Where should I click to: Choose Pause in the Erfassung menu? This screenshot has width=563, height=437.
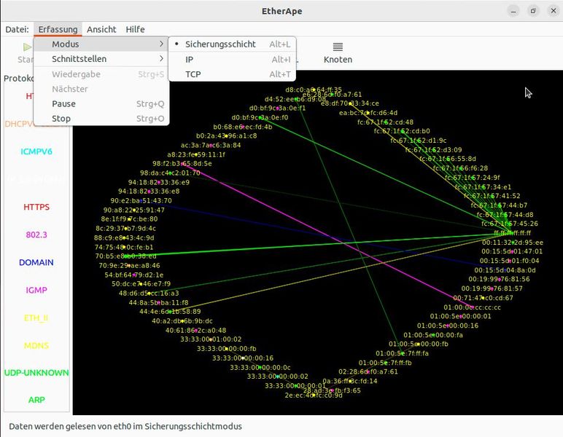[101, 104]
